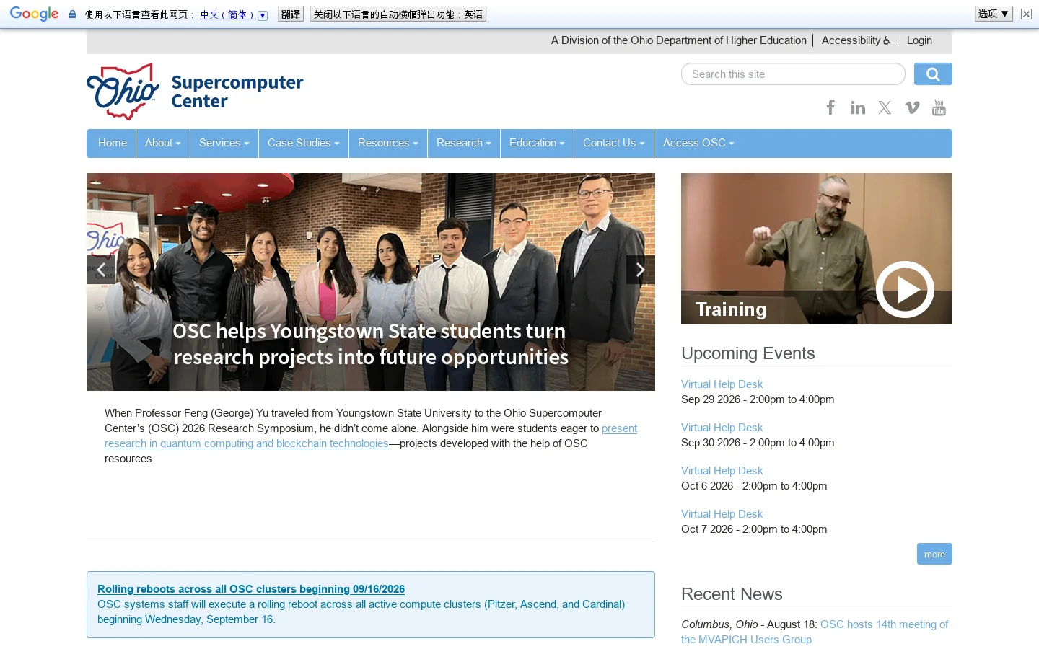Open the quantum computing research link
Viewport: 1039px width, 649px height.
371,436
